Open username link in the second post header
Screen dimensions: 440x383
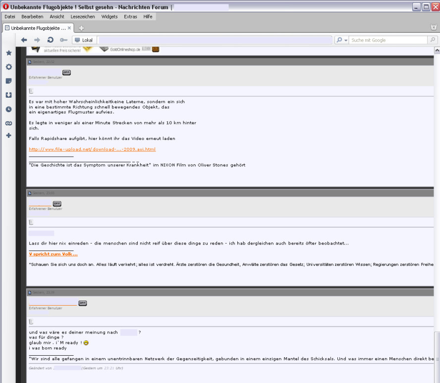(x=40, y=203)
